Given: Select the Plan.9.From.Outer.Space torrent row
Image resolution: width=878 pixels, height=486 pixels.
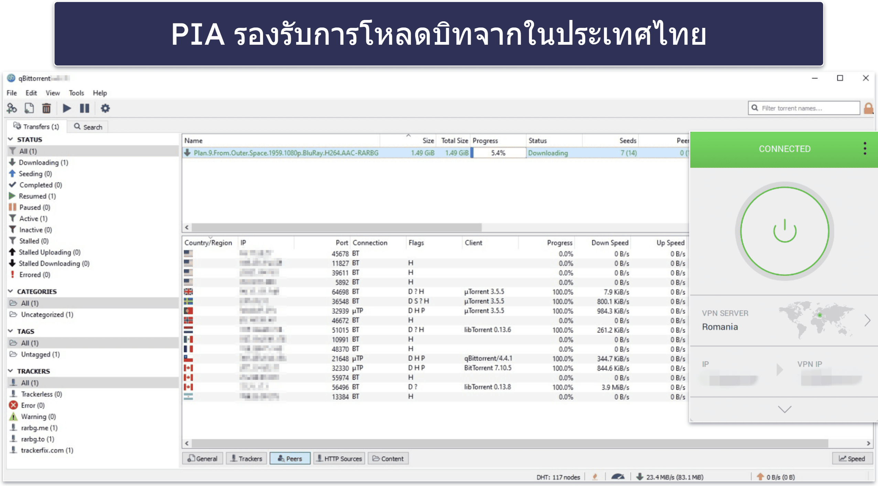Looking at the screenshot, I should click(x=436, y=153).
